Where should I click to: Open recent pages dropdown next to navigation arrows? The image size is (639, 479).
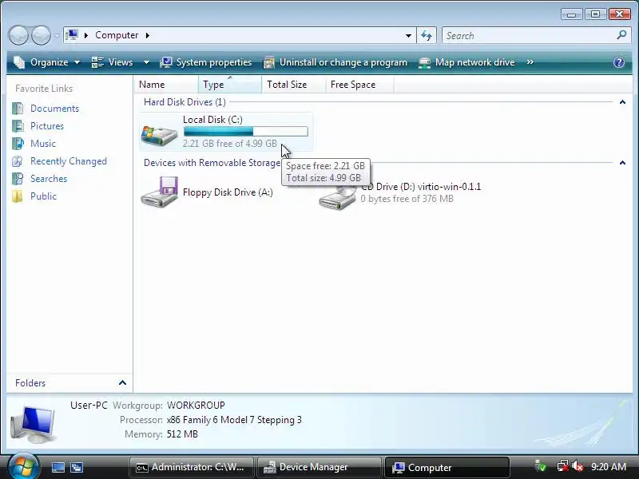click(57, 35)
